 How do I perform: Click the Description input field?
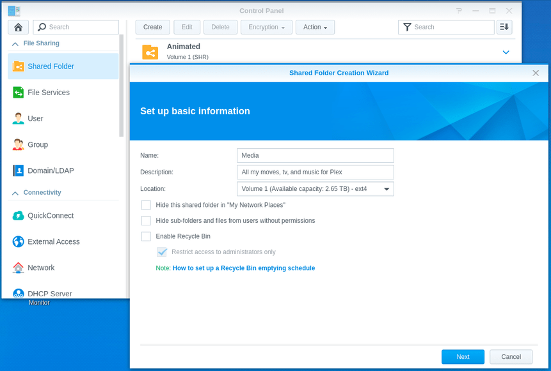(315, 172)
